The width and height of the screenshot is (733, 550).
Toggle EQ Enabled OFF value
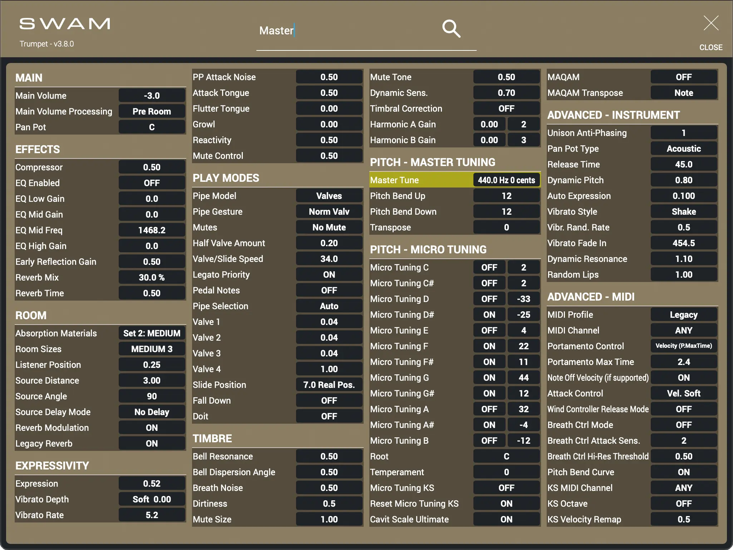click(152, 183)
